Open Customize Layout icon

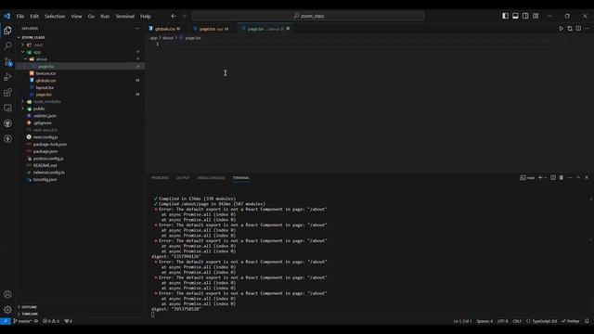(x=536, y=16)
